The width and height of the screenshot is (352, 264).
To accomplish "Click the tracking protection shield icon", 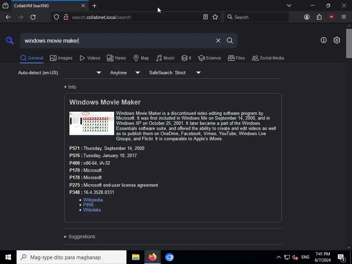I will coord(56,17).
